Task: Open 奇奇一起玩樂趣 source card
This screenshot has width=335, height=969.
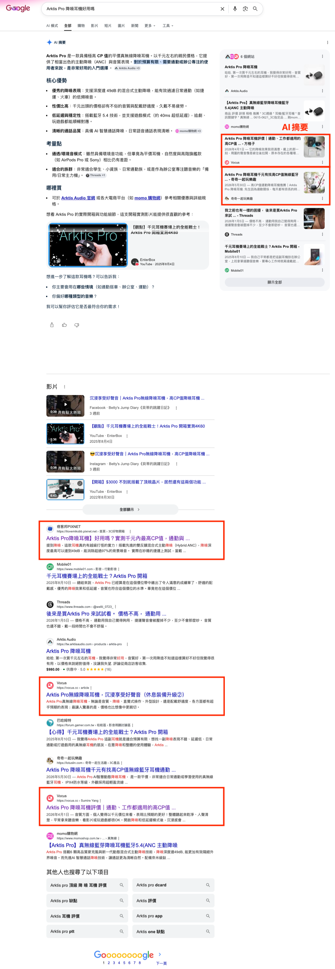Action: click(275, 186)
